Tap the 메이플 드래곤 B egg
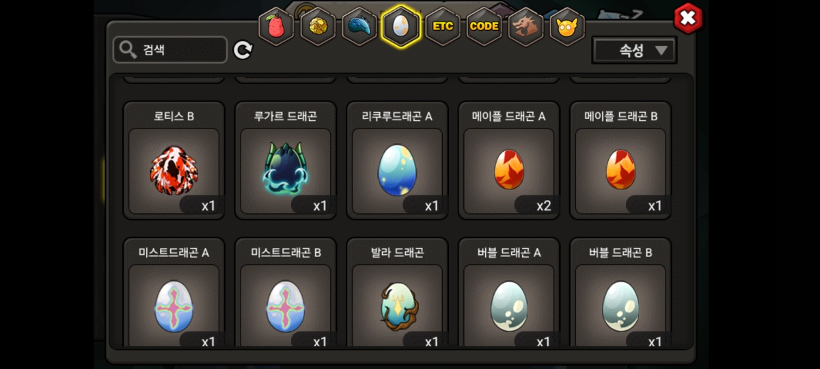Screen dimensions: 820x369 [620, 161]
